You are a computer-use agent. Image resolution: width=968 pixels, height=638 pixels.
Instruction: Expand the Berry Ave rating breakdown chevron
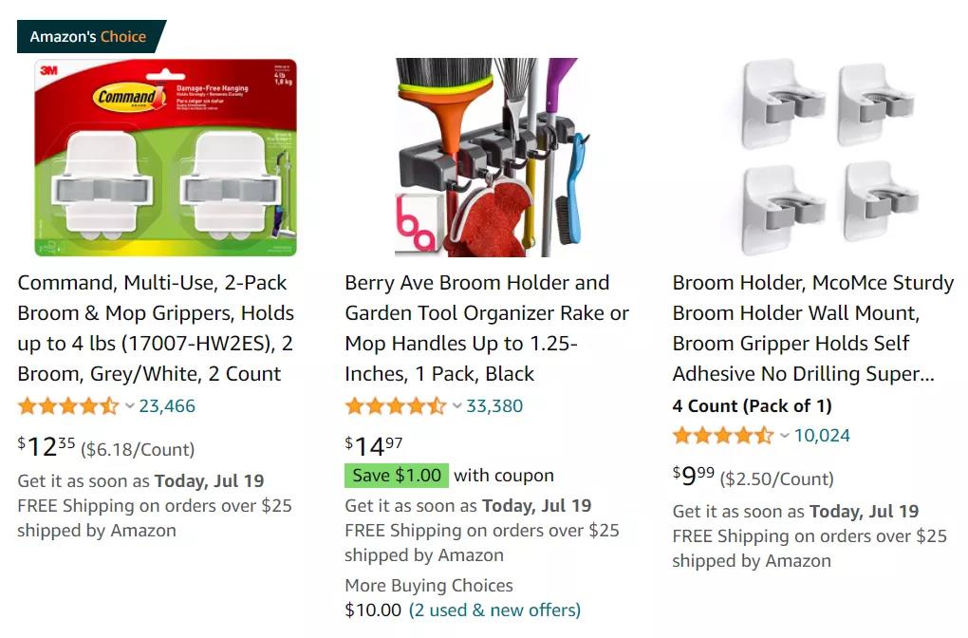tap(457, 406)
